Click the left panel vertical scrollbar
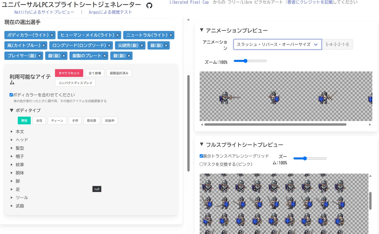Image resolution: width=379 pixels, height=234 pixels. (189, 123)
